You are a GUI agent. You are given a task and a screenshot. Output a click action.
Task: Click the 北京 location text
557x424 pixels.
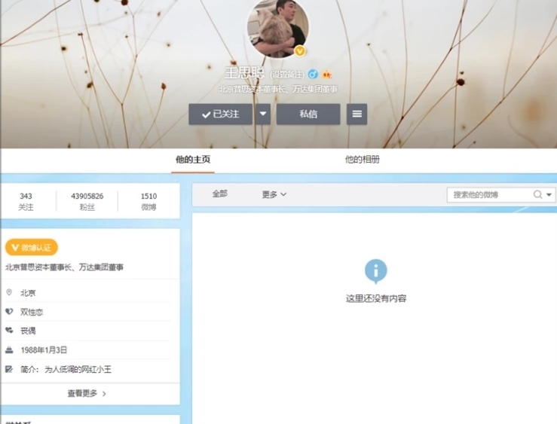tap(28, 293)
